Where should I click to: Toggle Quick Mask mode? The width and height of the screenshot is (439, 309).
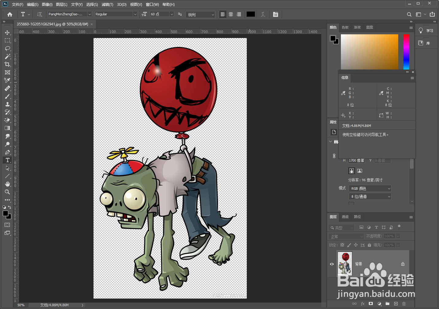pyautogui.click(x=7, y=225)
